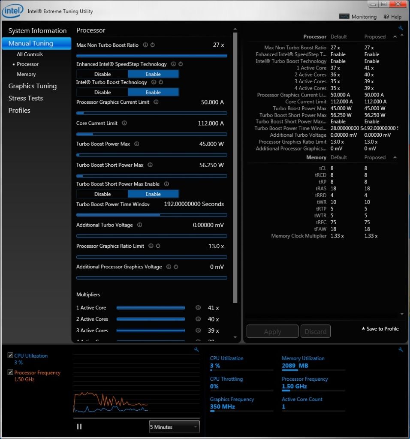Collapse the Processor section in summary panel
The image size is (410, 439).
point(395,37)
